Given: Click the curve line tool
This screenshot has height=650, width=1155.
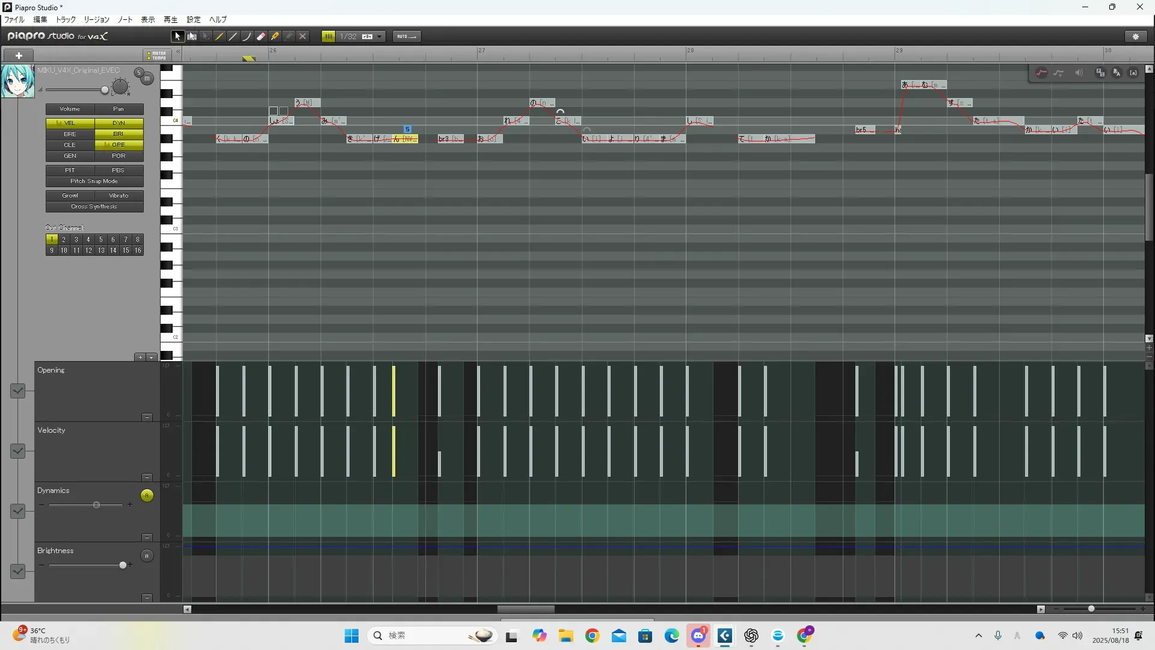Looking at the screenshot, I should (x=247, y=37).
